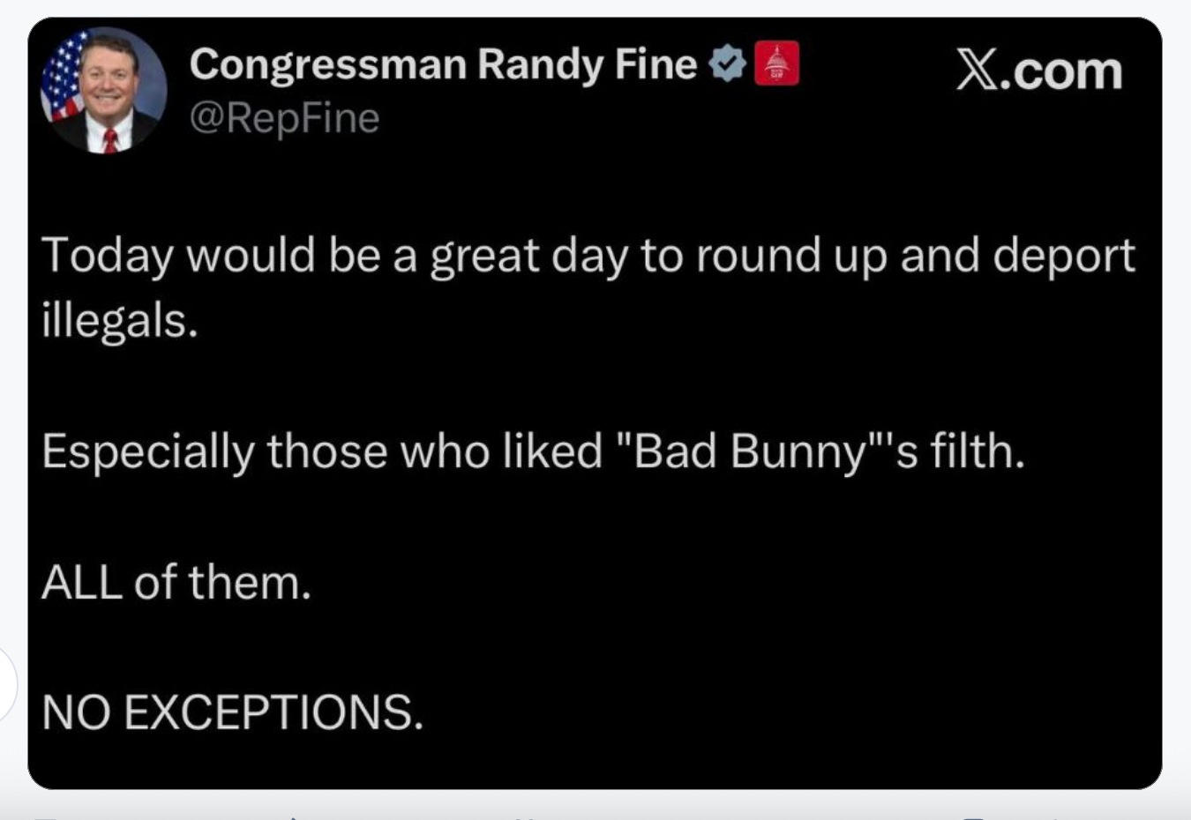The width and height of the screenshot is (1191, 820).
Task: Click the word "great" in the post
Action: [484, 256]
